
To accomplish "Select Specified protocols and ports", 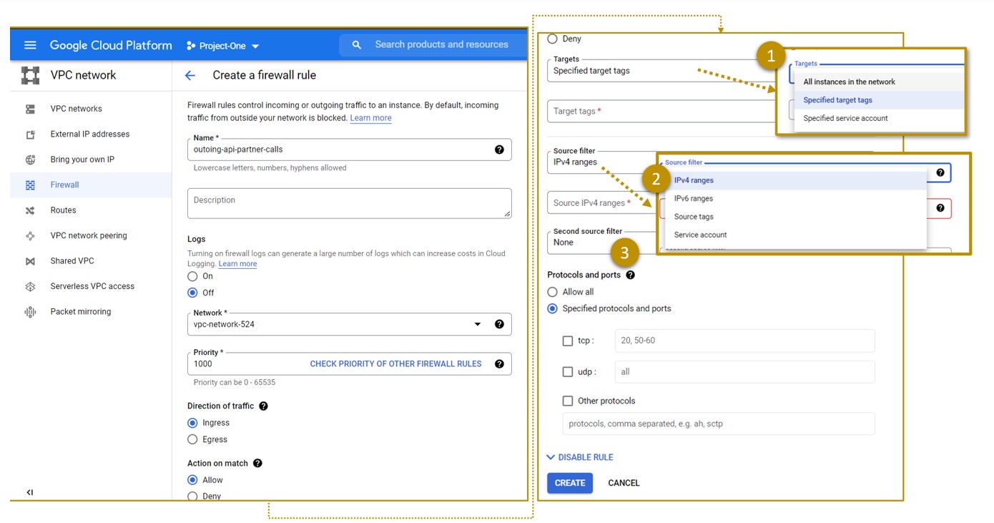I will pos(552,308).
